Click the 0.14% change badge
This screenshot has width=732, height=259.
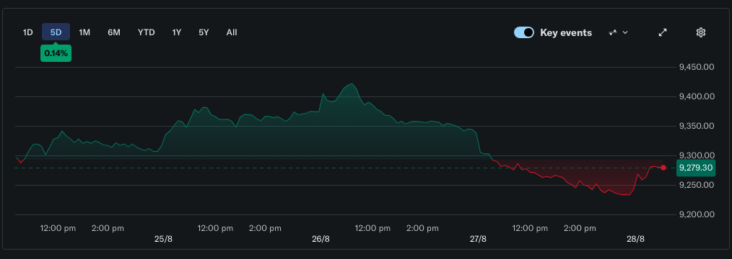click(56, 53)
